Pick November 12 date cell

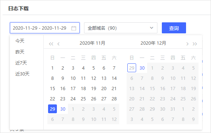coord(94,78)
